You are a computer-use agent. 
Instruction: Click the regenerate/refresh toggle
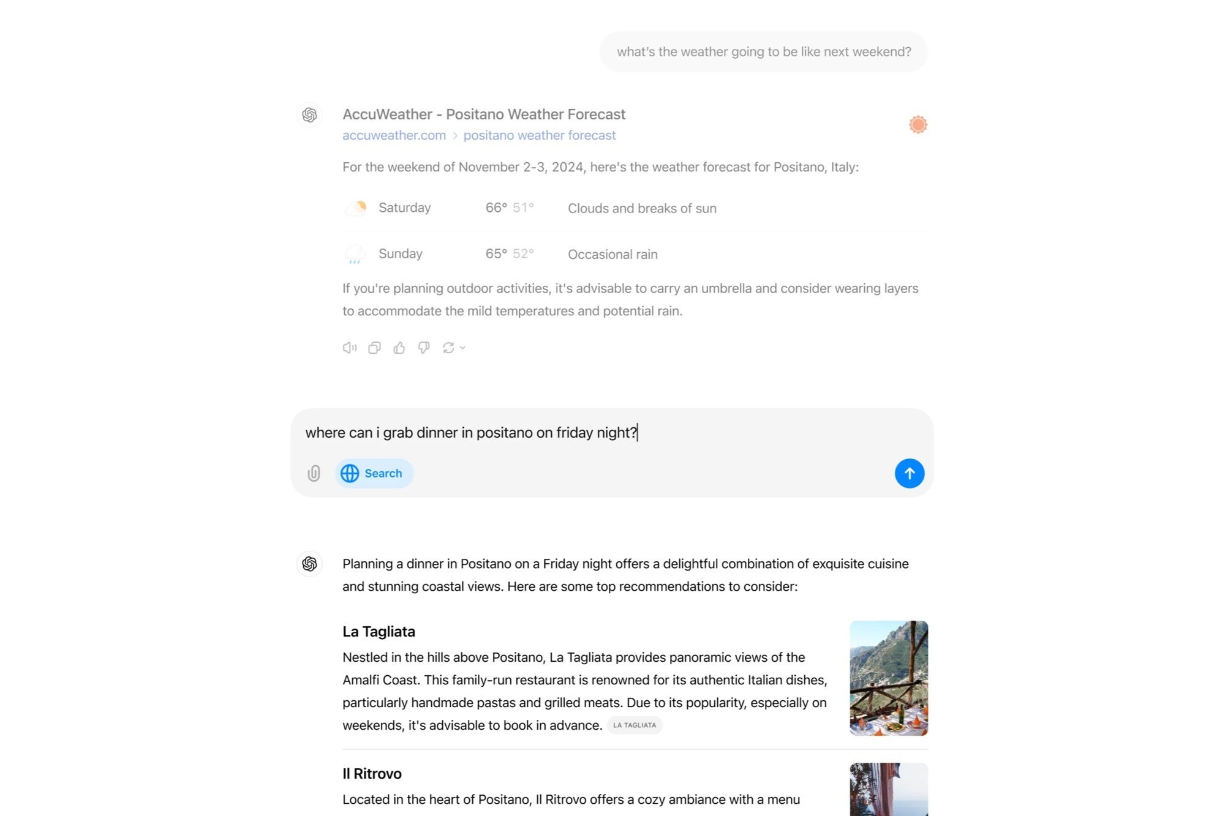[x=449, y=347]
